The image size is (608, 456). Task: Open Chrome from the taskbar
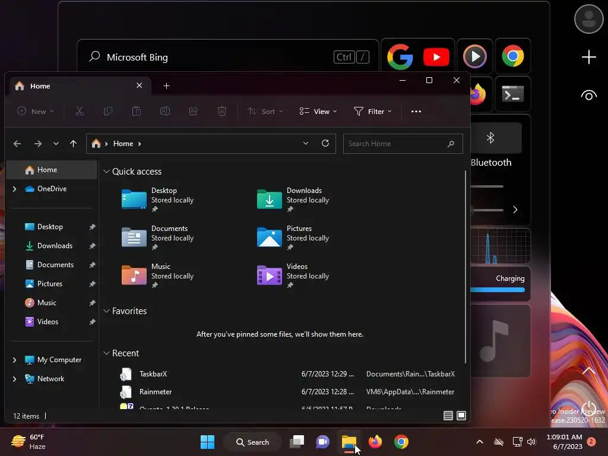pyautogui.click(x=401, y=442)
